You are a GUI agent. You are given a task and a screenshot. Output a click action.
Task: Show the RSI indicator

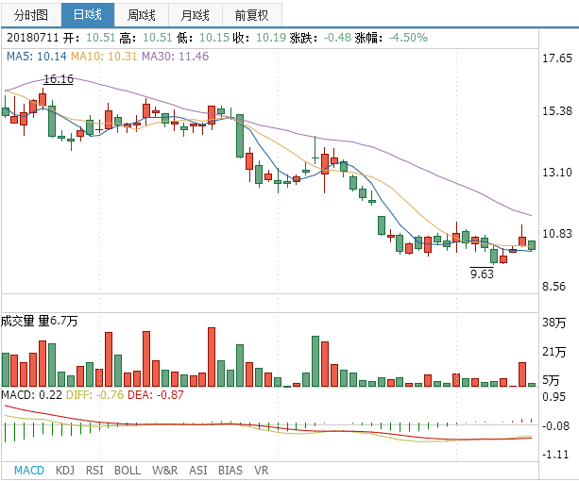tap(94, 471)
